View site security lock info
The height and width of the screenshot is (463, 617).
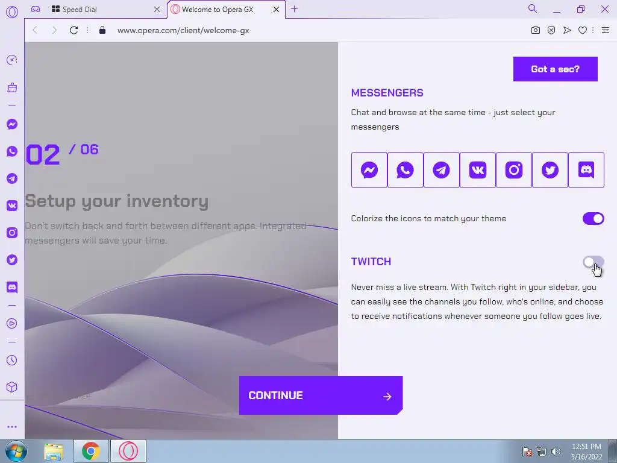pos(102,30)
